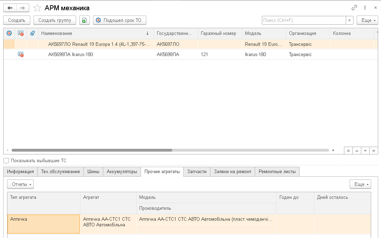381x238 pixels.
Task: Jump to the last list row
Action: pos(374,151)
